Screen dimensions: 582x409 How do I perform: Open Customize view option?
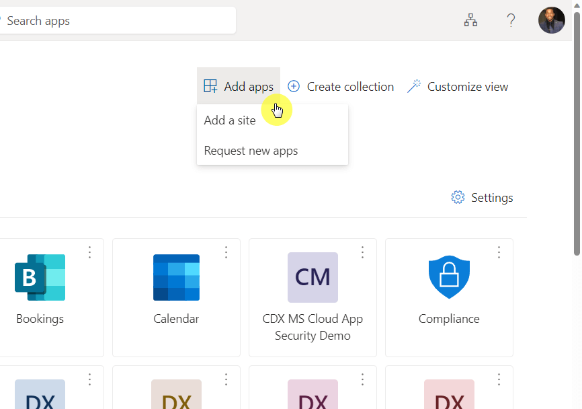(x=458, y=87)
